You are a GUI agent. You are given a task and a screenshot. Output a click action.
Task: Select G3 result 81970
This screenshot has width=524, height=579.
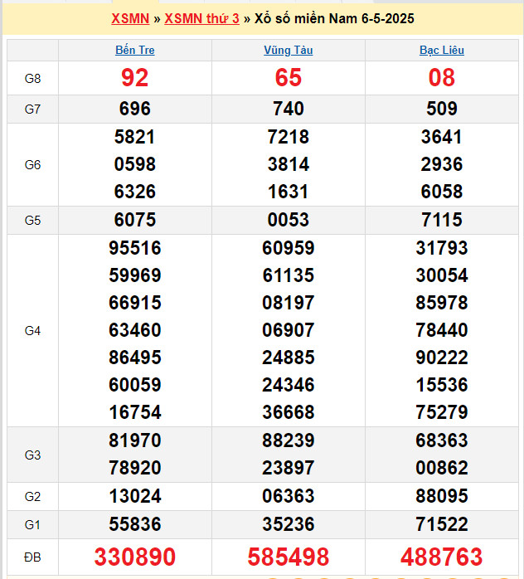tap(135, 440)
